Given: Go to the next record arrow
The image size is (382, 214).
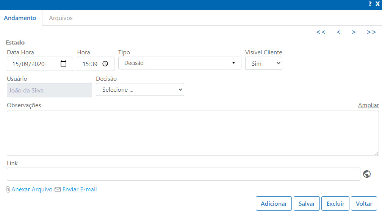Looking at the screenshot, I should point(354,32).
